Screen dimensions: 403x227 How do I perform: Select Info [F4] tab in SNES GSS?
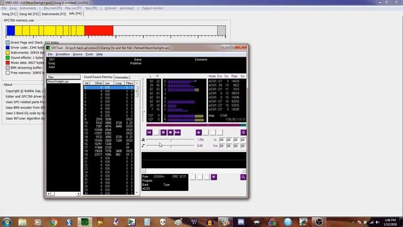point(76,13)
